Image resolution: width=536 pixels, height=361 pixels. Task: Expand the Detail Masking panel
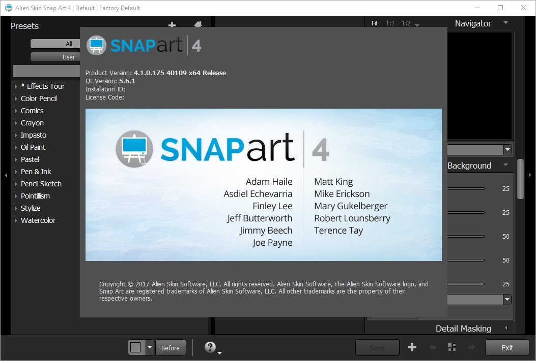click(x=463, y=329)
